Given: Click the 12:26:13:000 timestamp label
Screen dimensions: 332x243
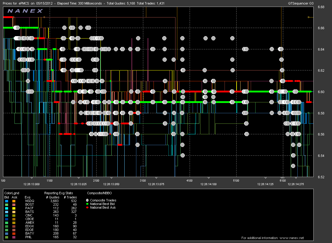Looking at the screenshot, I should tap(32, 184).
